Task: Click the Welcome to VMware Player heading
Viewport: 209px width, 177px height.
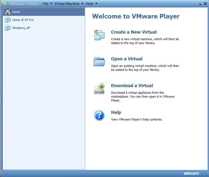Action: click(x=136, y=16)
